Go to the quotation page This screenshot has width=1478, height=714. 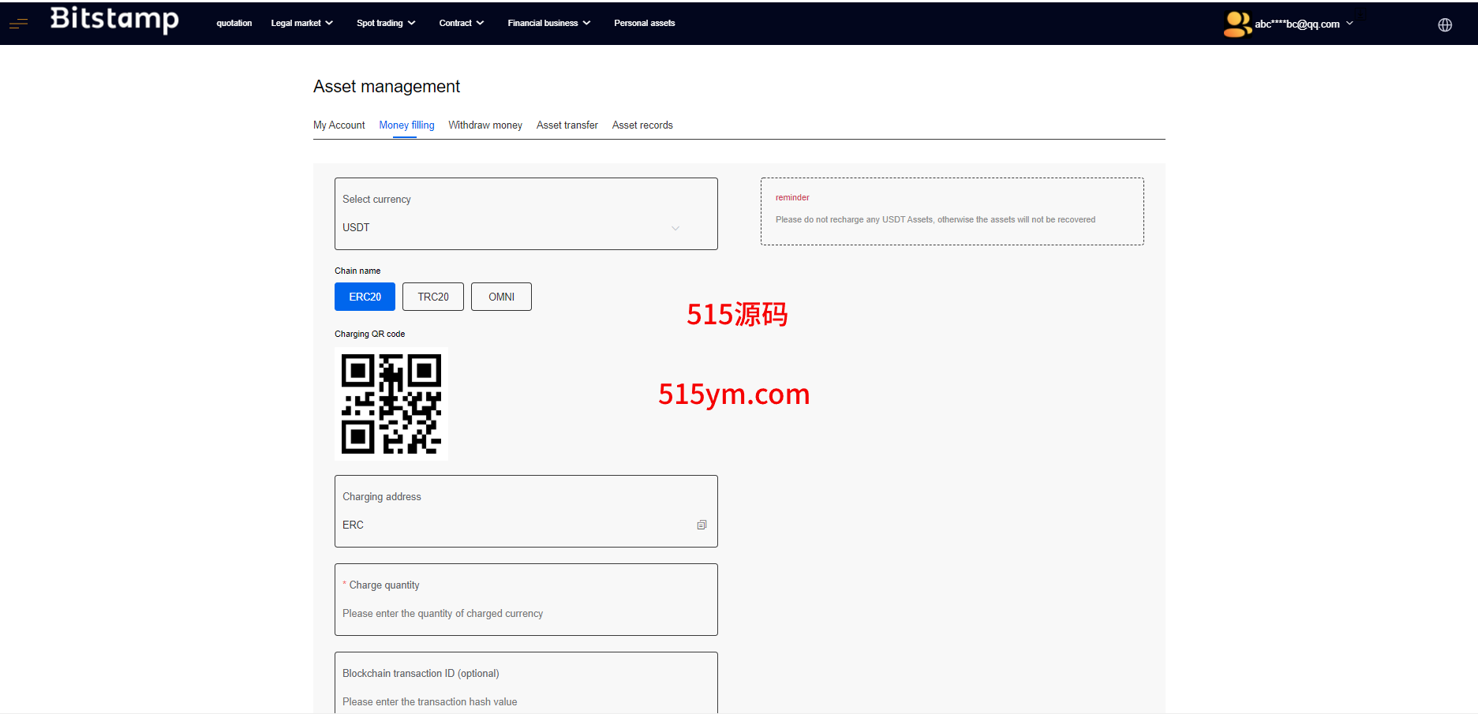pos(234,23)
